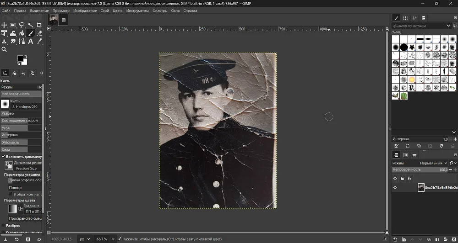Click the gradient preview in Параметры цвета
Screen dimensions: 458x243
point(12,209)
